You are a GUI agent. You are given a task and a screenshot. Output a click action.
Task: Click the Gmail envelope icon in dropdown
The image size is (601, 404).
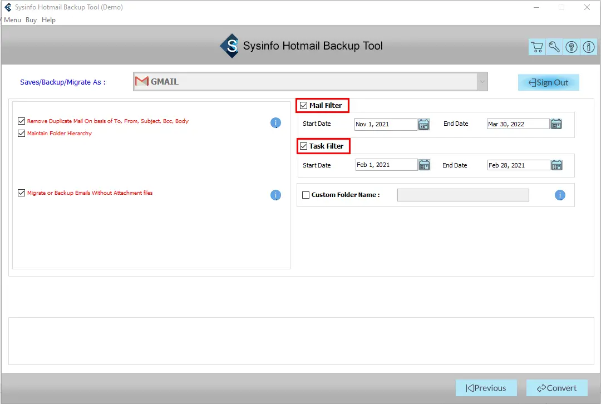(x=142, y=81)
